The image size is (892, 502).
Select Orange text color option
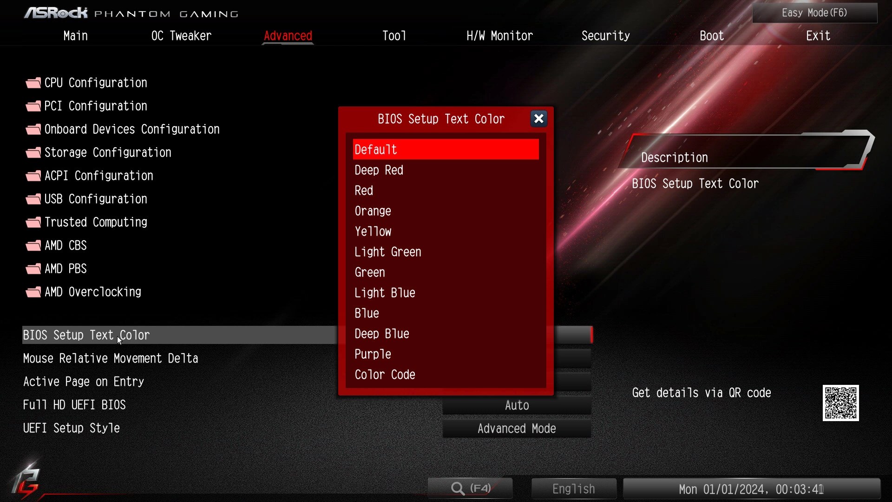(x=373, y=211)
